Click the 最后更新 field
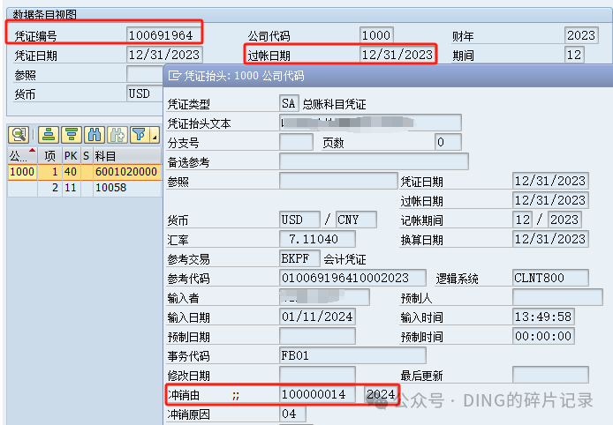Viewport: 613px width, 425px height. pyautogui.click(x=550, y=375)
